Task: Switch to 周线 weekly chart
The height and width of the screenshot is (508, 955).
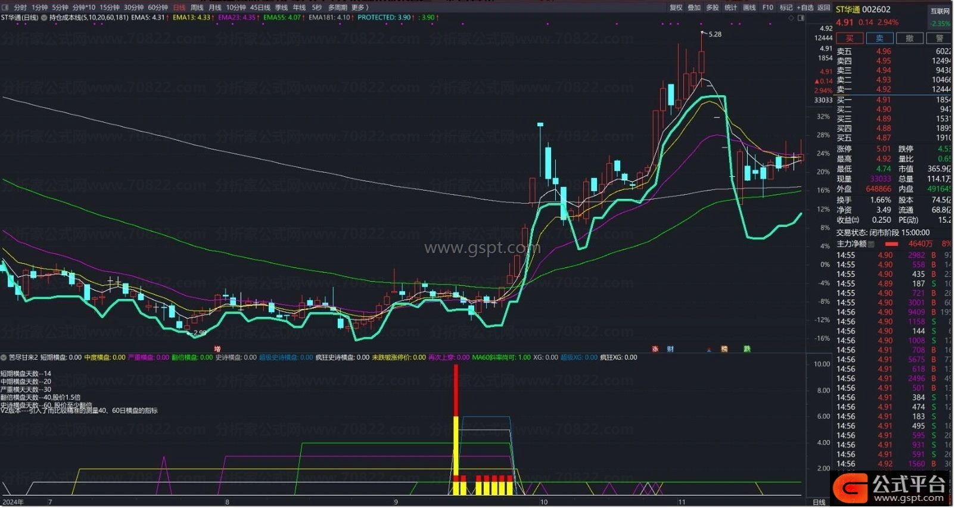Action: pyautogui.click(x=197, y=8)
